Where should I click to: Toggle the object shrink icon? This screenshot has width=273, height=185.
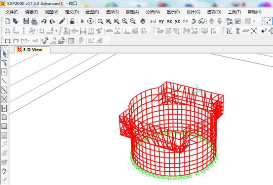[230, 21]
